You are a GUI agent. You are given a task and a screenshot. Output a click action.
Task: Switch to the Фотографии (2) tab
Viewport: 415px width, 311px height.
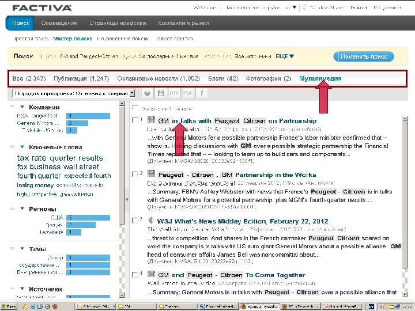[269, 78]
